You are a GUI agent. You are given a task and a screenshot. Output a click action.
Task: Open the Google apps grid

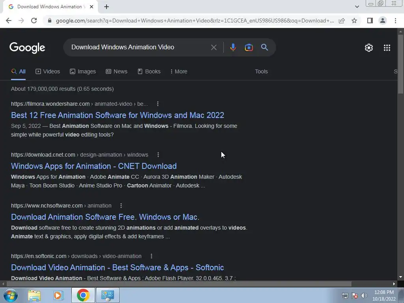[x=387, y=48]
